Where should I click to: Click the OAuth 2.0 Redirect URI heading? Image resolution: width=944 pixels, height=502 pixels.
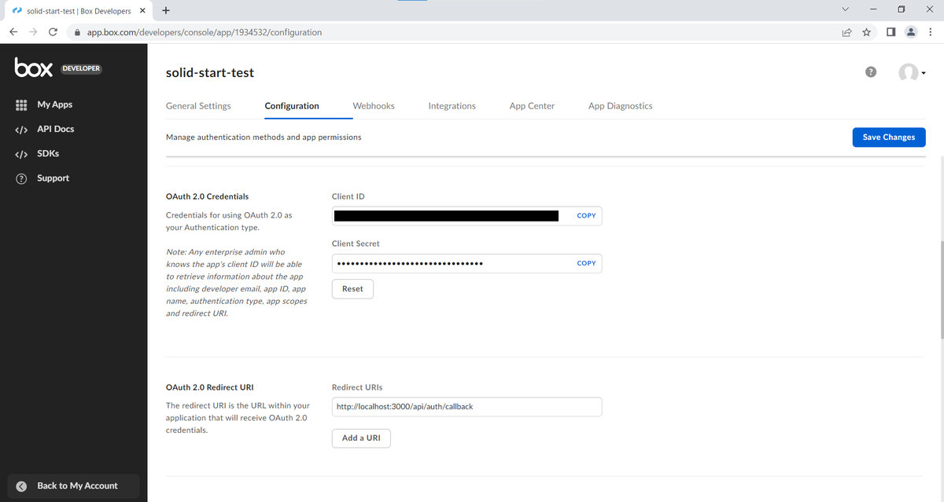click(x=209, y=387)
